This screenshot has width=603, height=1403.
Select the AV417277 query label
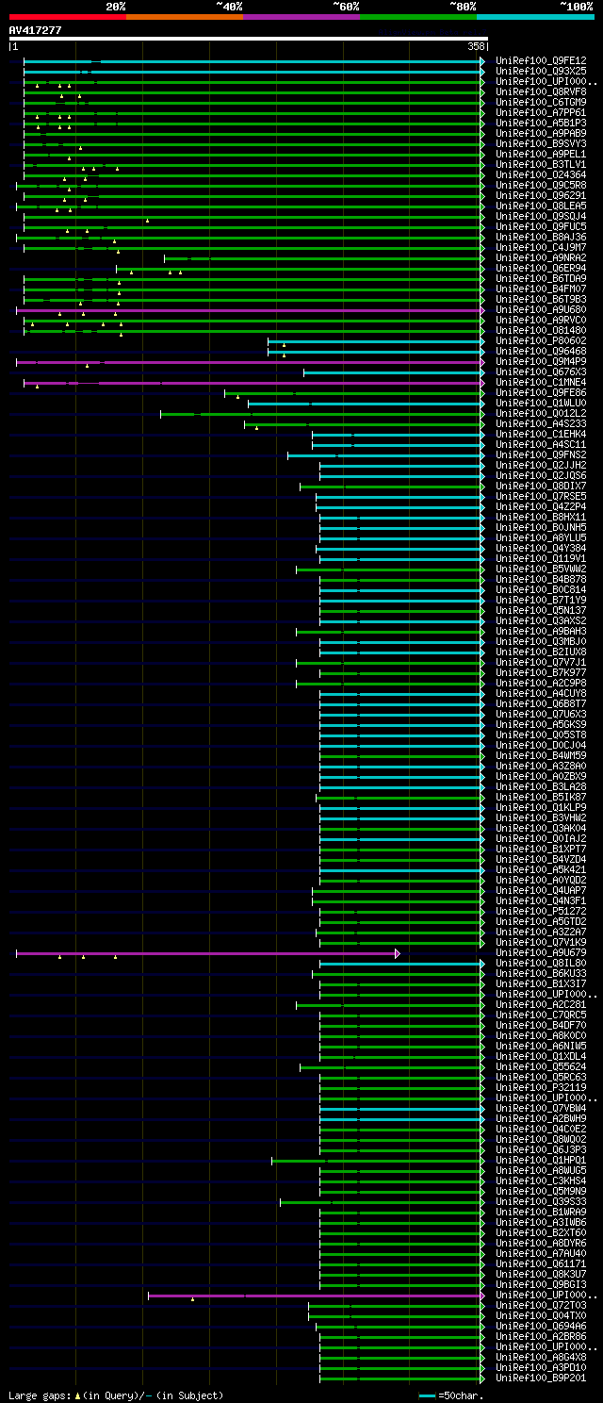[36, 30]
